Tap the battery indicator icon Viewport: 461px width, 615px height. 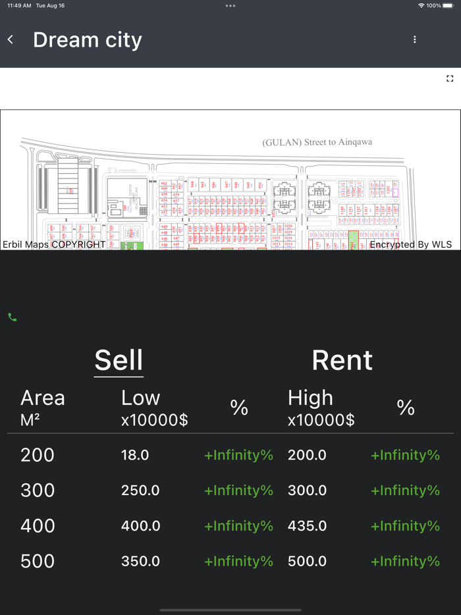pos(448,5)
